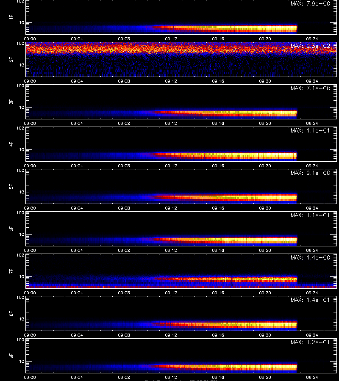339x381 pixels.
Task: Click the 09:08 time label below panel 7F
Action: coord(124,293)
